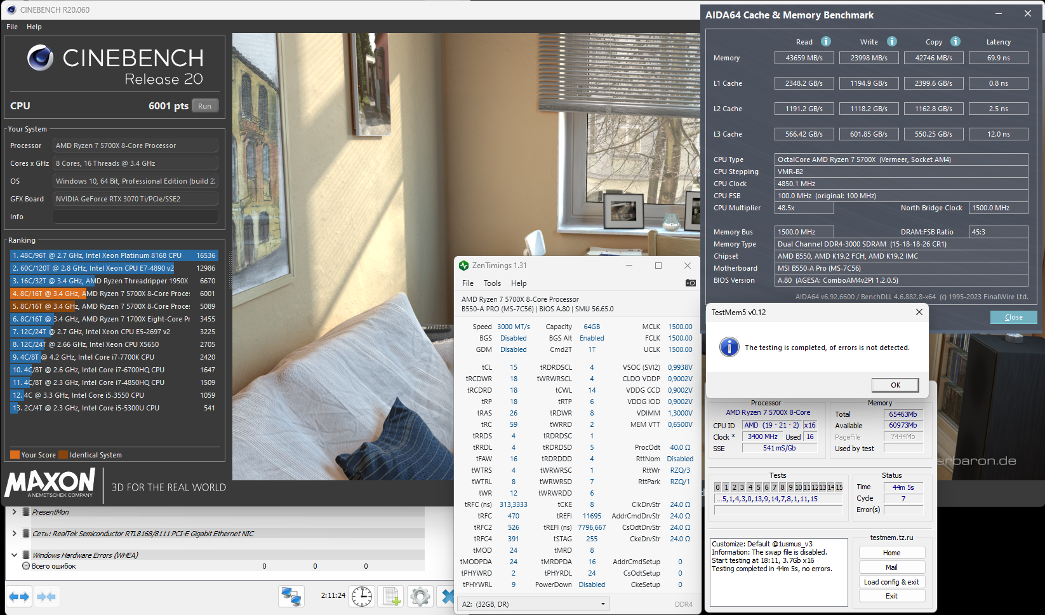Image resolution: width=1045 pixels, height=615 pixels.
Task: Select ranking row AMD Ryzen 7 1700X
Action: 114,319
